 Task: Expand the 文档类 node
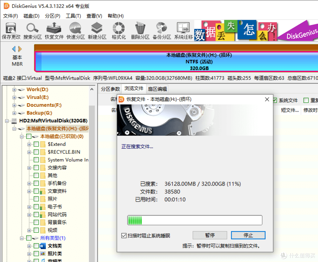[29, 246]
